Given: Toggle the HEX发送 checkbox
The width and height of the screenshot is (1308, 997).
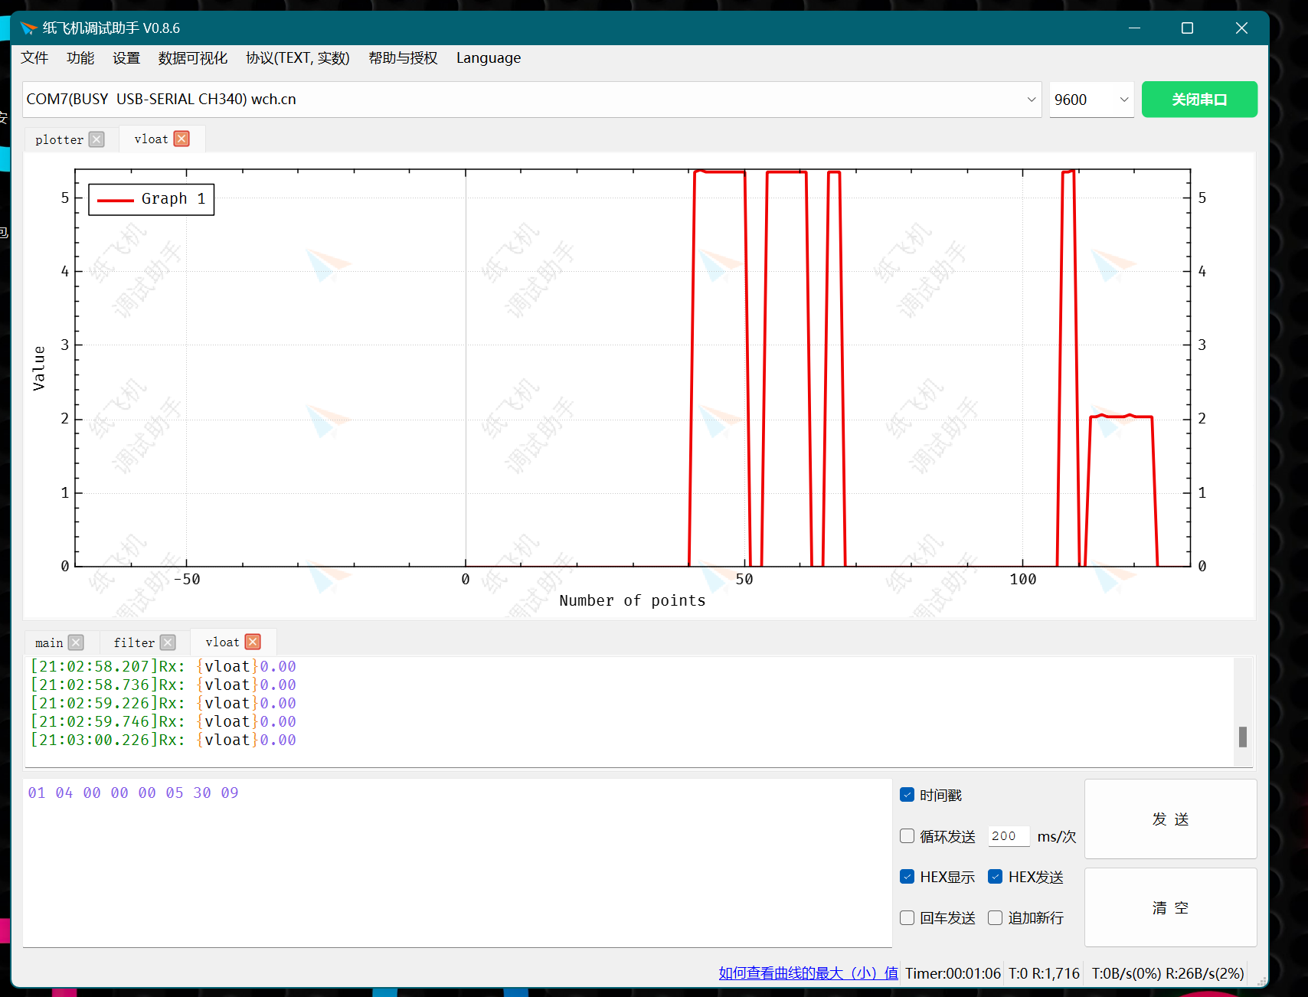Looking at the screenshot, I should pyautogui.click(x=996, y=877).
